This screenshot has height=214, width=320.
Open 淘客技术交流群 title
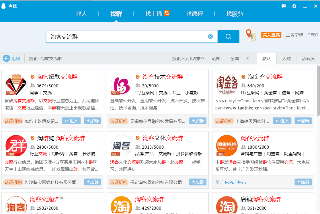click(163, 77)
